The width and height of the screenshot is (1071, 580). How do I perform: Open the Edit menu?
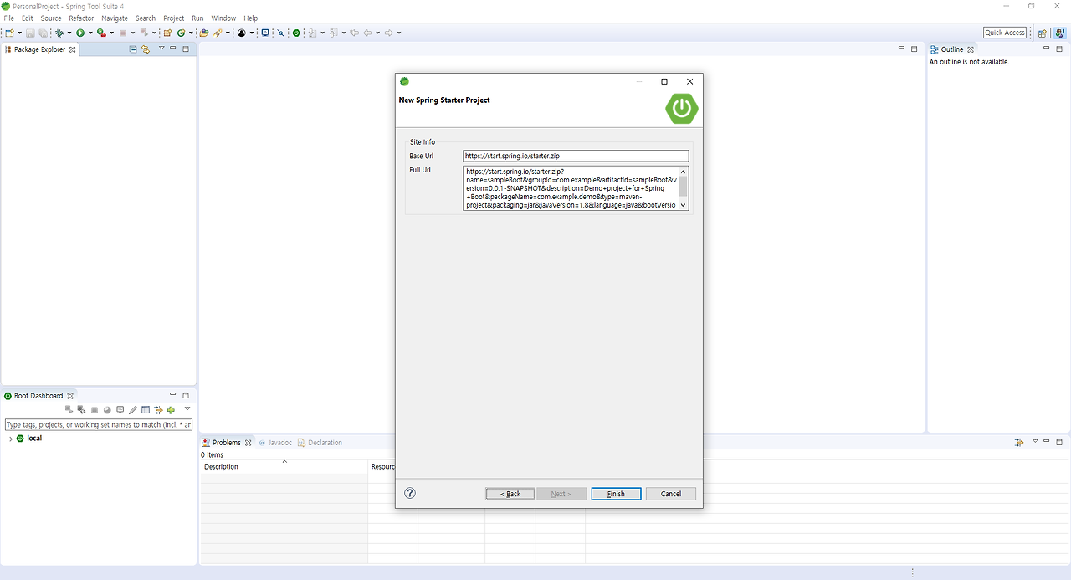[28, 18]
